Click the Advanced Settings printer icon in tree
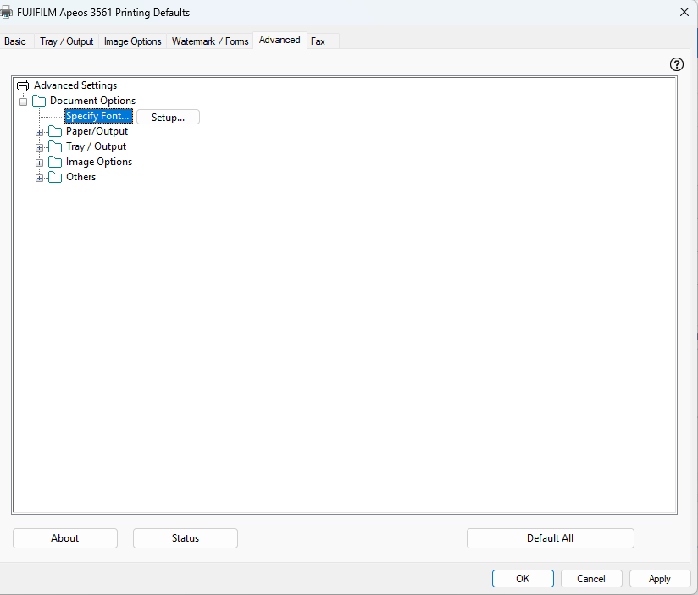Viewport: 698px width, 595px height. point(23,85)
